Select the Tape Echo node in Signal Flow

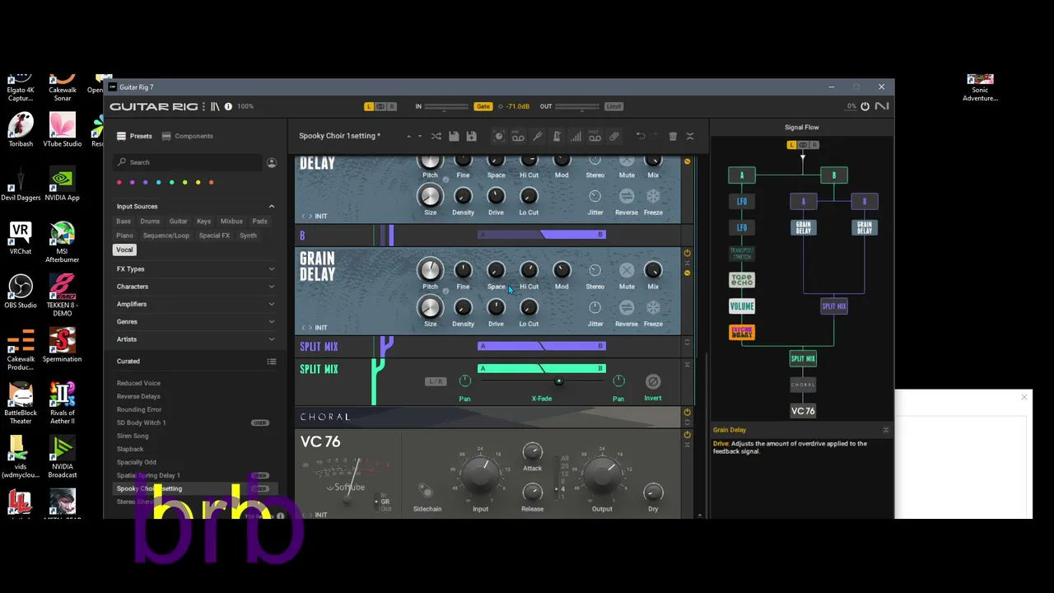tap(742, 280)
